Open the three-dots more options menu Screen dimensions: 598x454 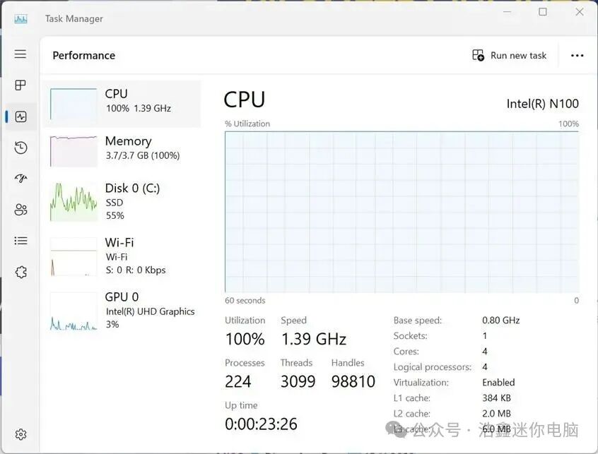(577, 56)
